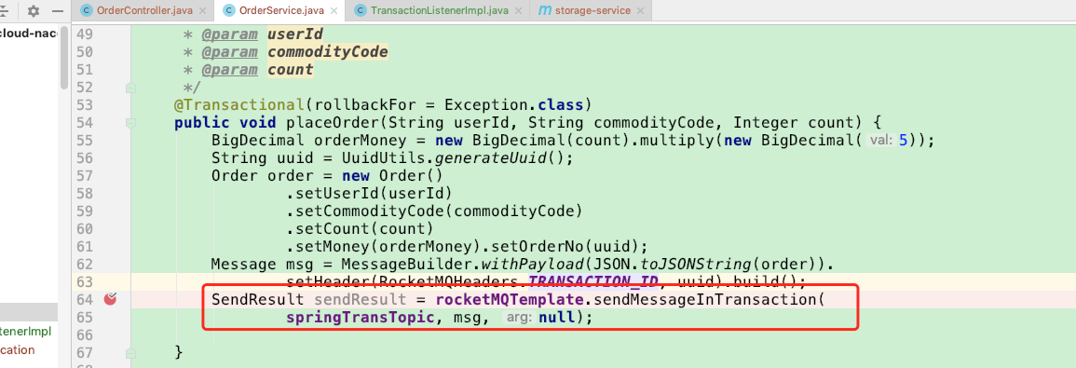Click the fold end marker at line 67
Image resolution: width=1076 pixels, height=368 pixels.
point(130,352)
